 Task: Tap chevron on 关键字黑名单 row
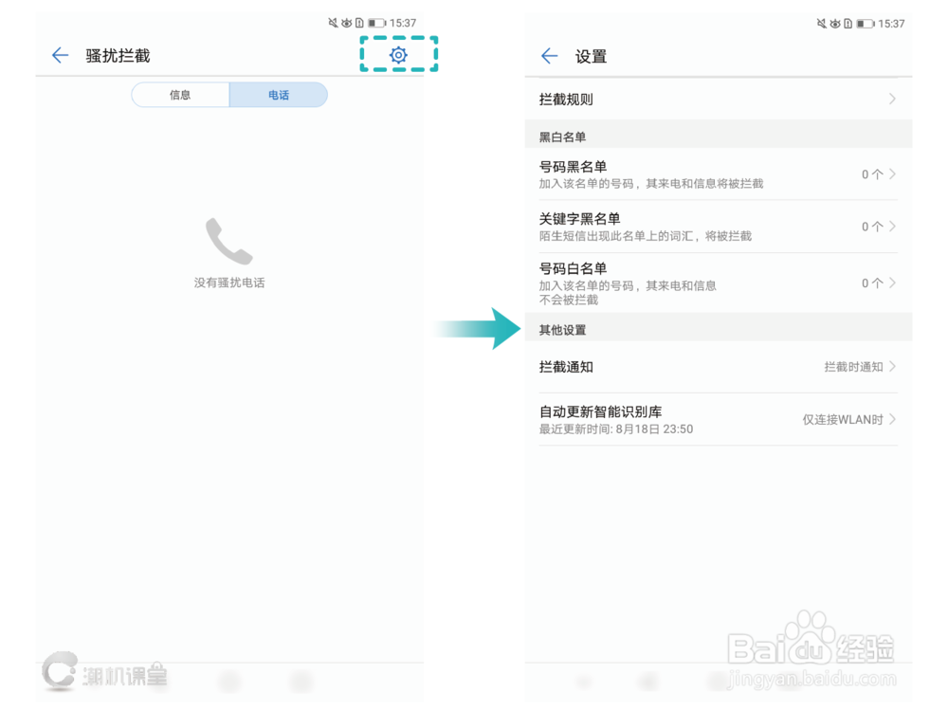point(892,227)
